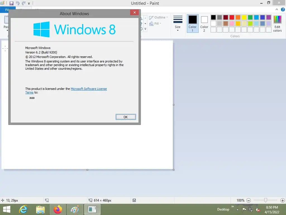Pick the indigo color swatch
This screenshot has height=215, width=286.
click(x=263, y=17)
